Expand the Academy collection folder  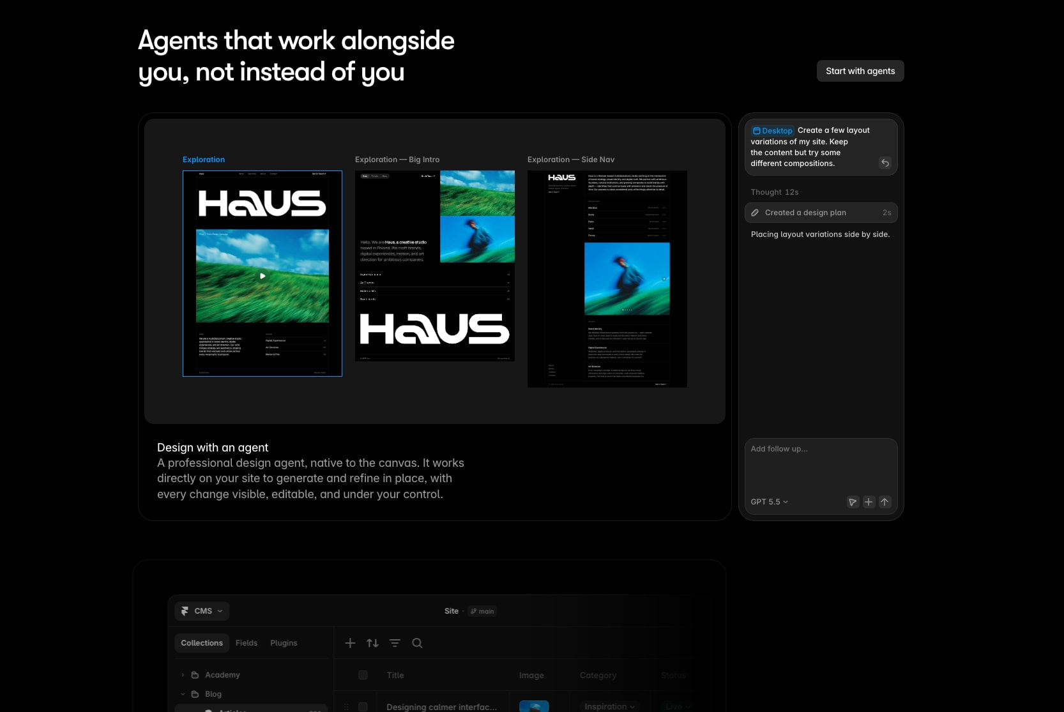[183, 675]
